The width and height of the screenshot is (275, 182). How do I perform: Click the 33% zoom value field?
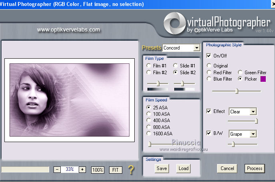coord(70,169)
